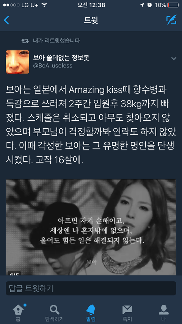This screenshot has width=182, height=324.
Task: Select the 알림 bell notifications tab
Action: tap(91, 312)
